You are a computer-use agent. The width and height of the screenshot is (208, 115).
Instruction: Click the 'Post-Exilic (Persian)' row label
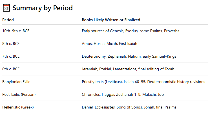19,94
